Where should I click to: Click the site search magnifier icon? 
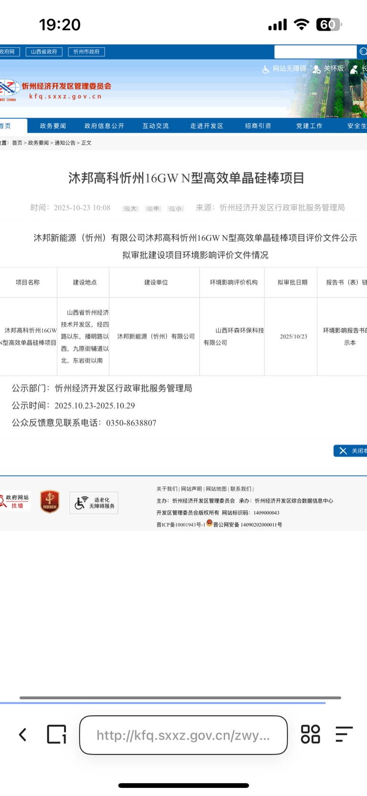pyautogui.click(x=363, y=51)
